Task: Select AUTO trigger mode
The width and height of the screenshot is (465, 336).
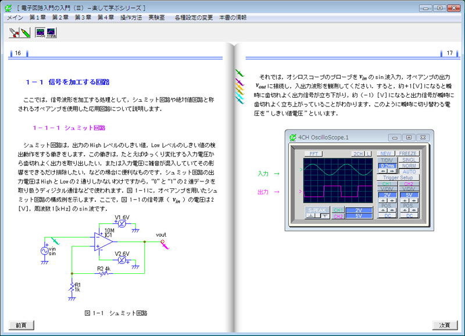Action: tap(409, 171)
